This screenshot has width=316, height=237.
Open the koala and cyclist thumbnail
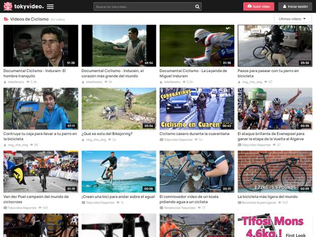tap(197, 171)
